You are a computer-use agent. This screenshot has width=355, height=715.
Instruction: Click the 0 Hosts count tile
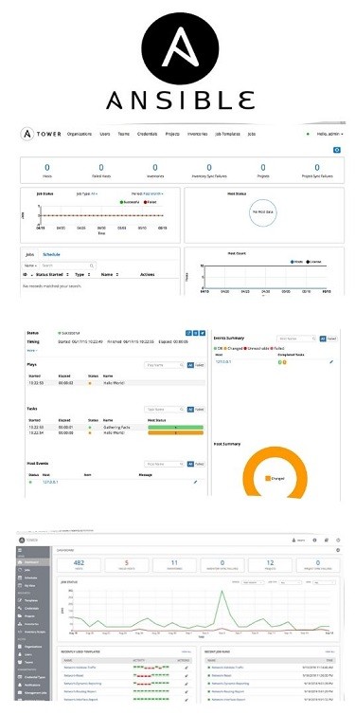[47, 171]
